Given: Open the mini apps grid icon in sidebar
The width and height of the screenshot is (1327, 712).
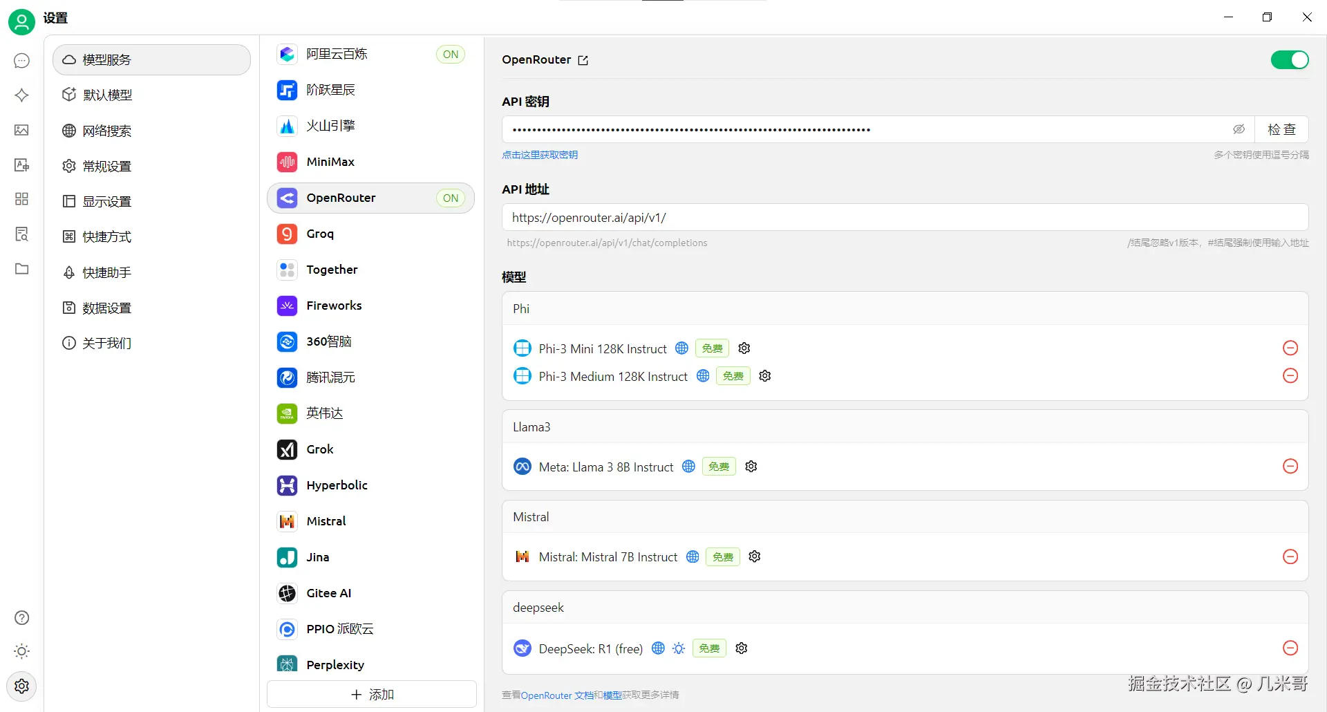Looking at the screenshot, I should point(22,199).
